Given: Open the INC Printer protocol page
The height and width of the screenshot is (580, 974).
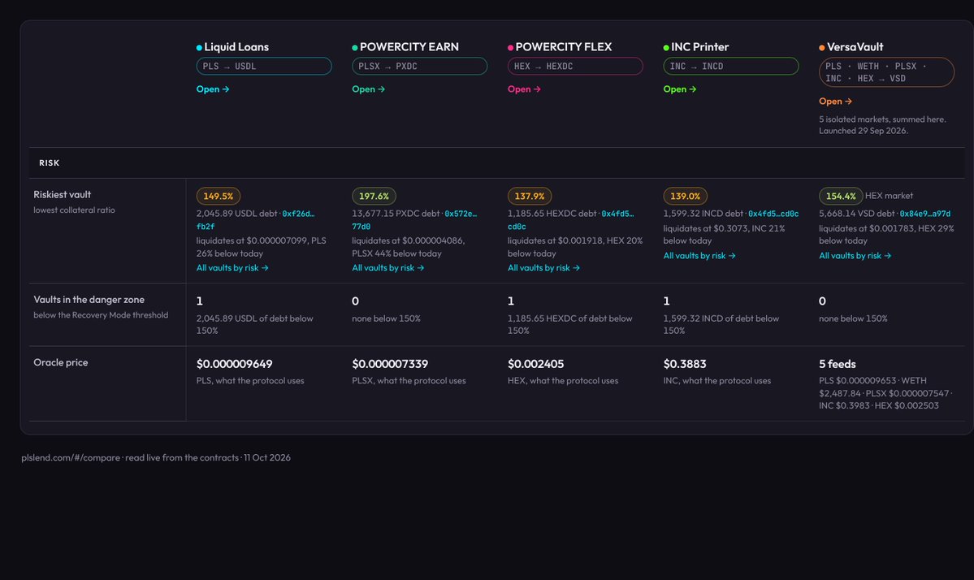Looking at the screenshot, I should click(x=680, y=89).
